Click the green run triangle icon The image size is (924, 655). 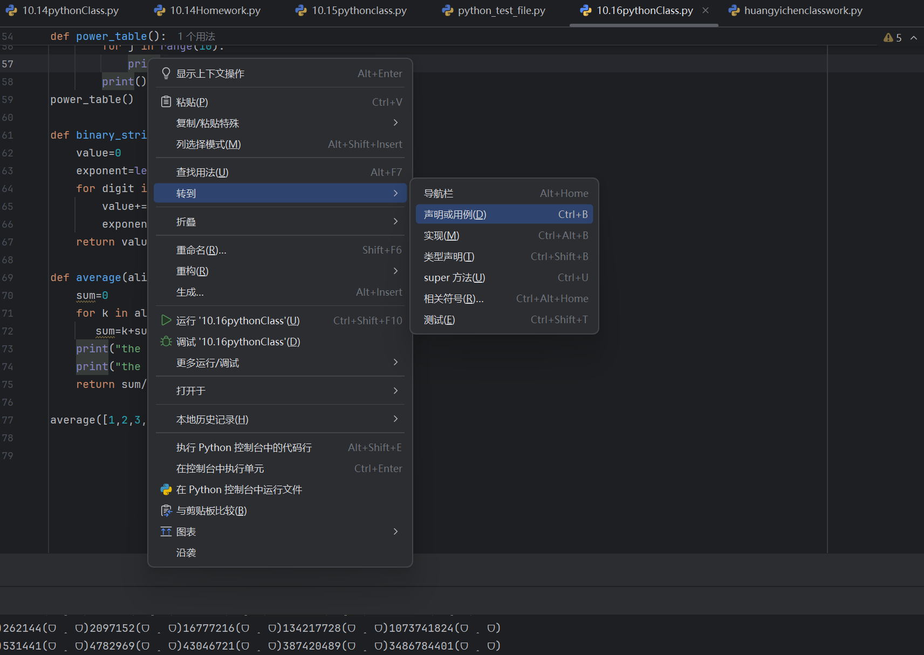[166, 320]
